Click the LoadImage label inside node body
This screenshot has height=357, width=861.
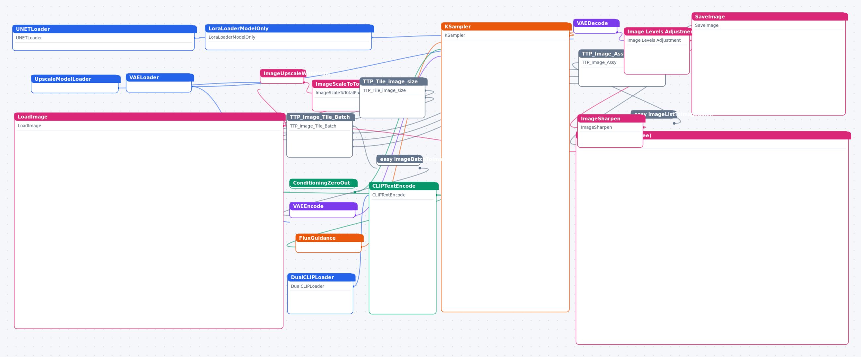29,126
